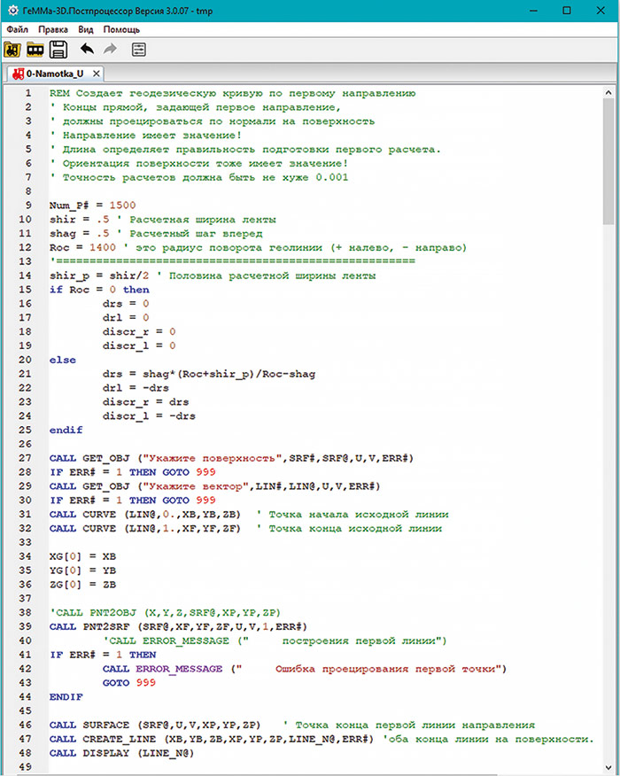
Task: Click the 'endif' keyword on line 25
Action: pyautogui.click(x=66, y=430)
